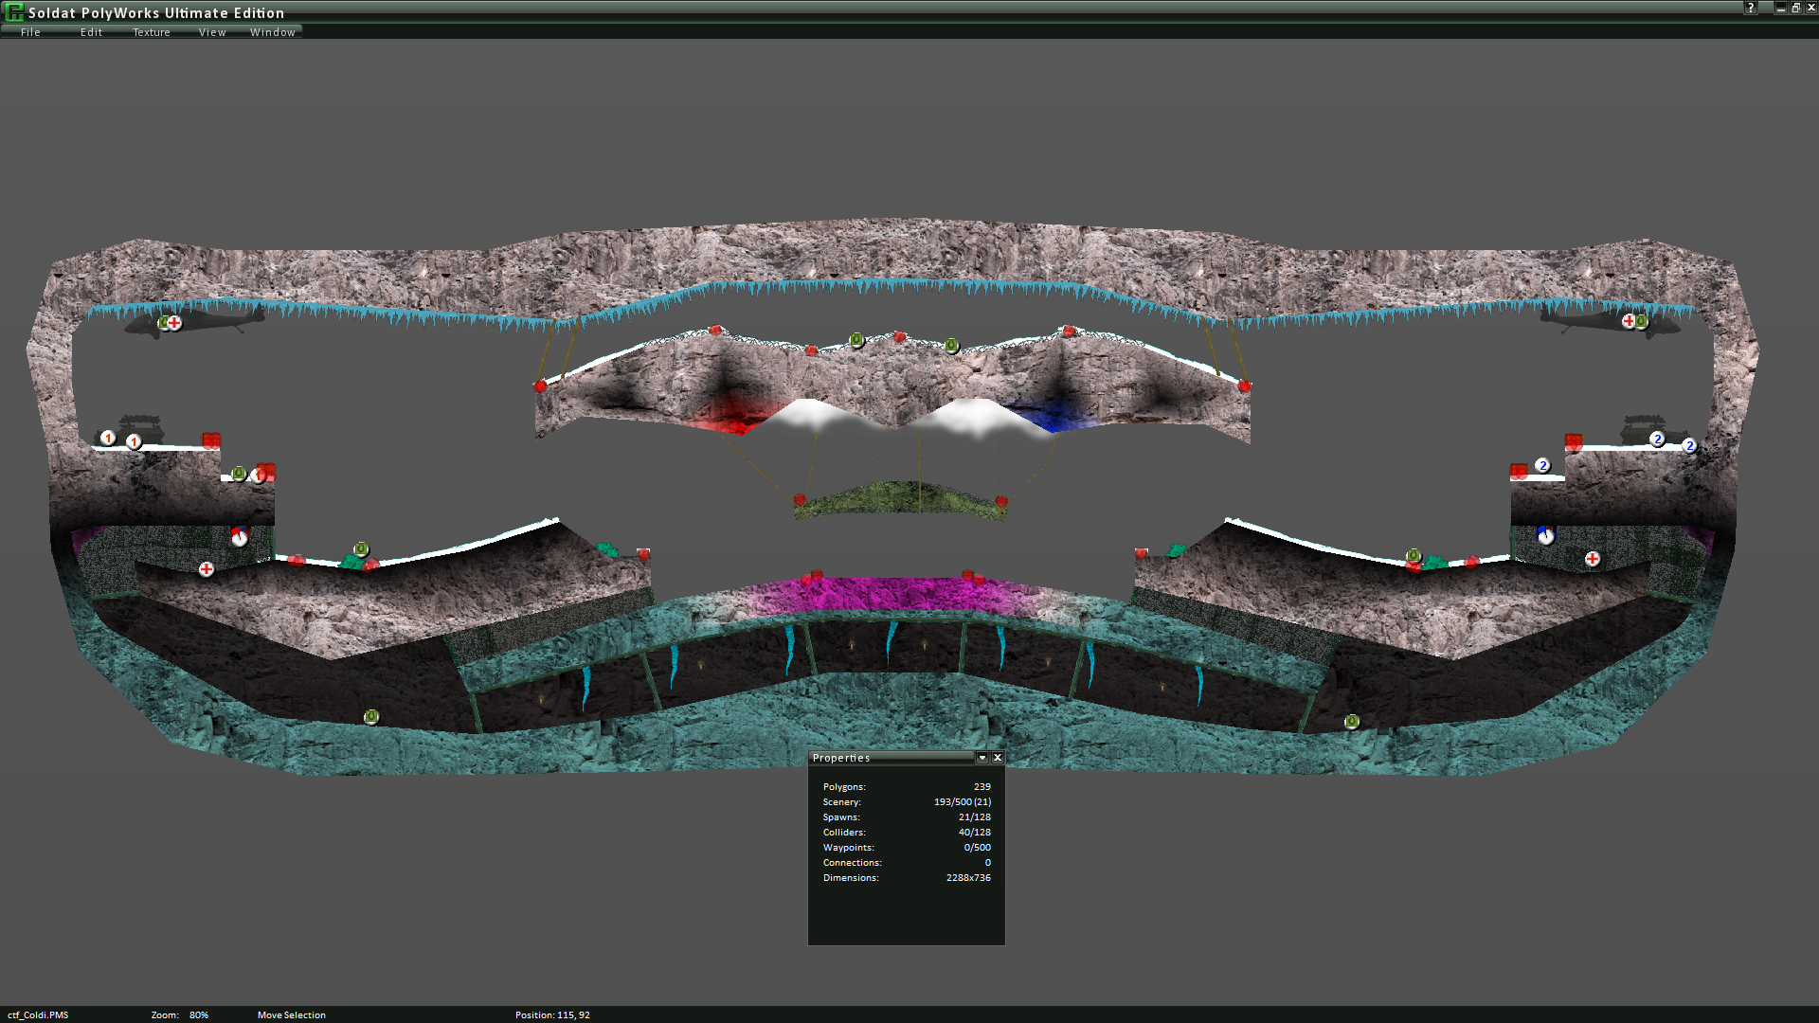Click the 80% zoom value in the status bar
Image resolution: width=1819 pixels, height=1023 pixels.
(x=198, y=1014)
